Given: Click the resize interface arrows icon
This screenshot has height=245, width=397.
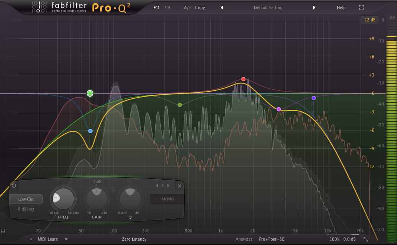Looking at the screenshot, I should 366,239.
